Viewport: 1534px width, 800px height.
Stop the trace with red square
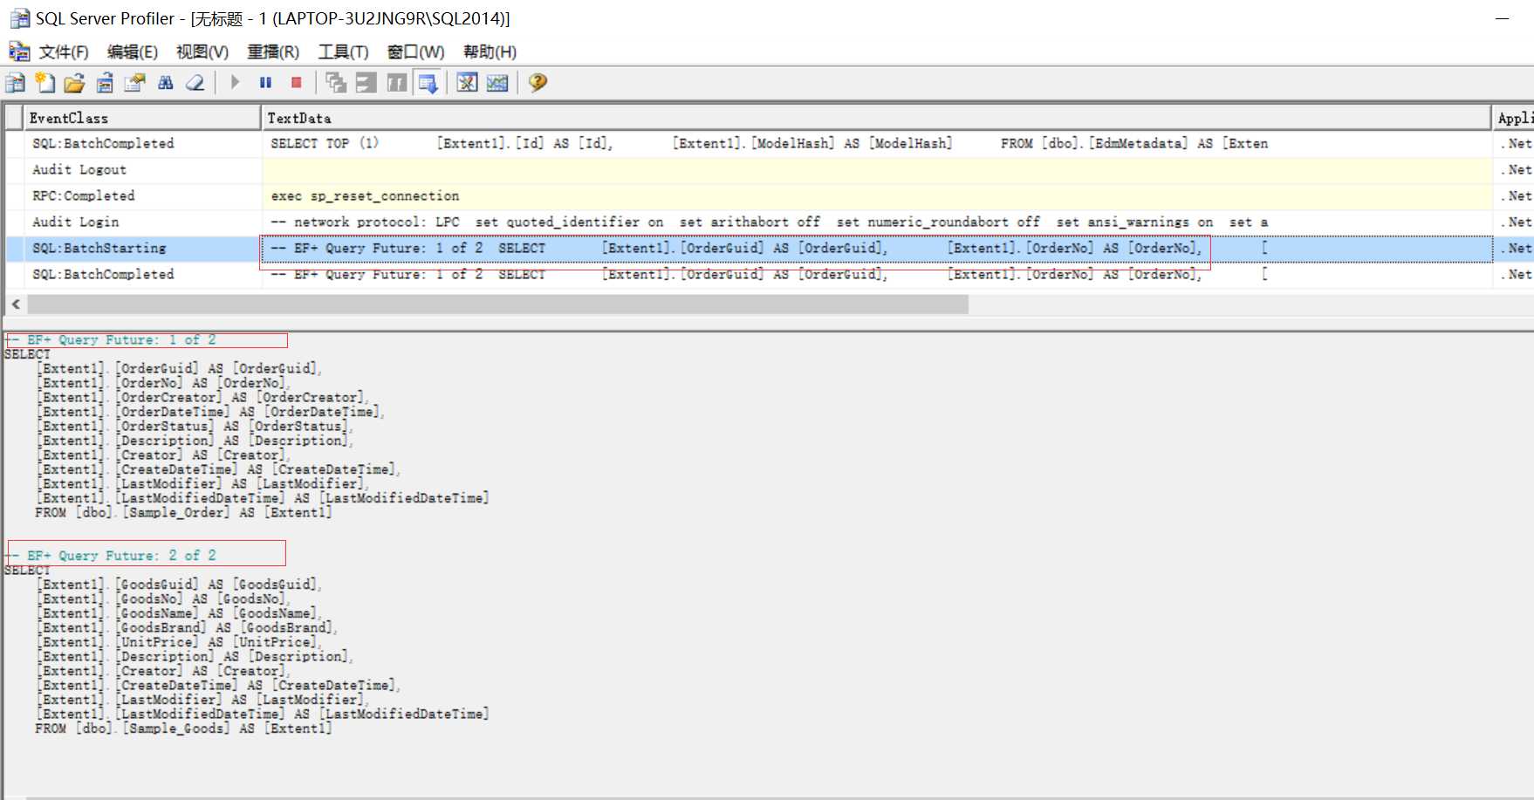click(297, 83)
